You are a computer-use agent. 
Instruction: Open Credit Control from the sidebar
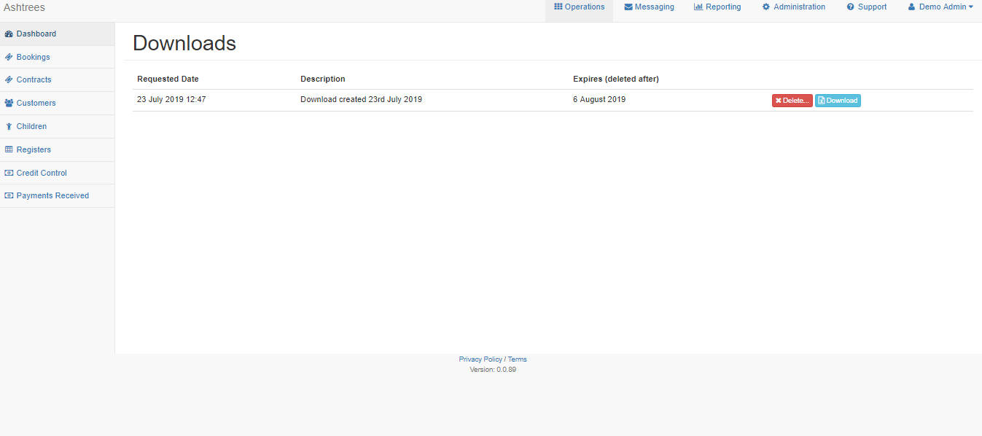click(57, 173)
